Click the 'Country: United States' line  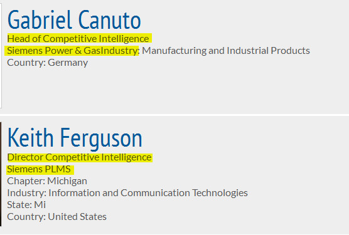[x=56, y=217]
